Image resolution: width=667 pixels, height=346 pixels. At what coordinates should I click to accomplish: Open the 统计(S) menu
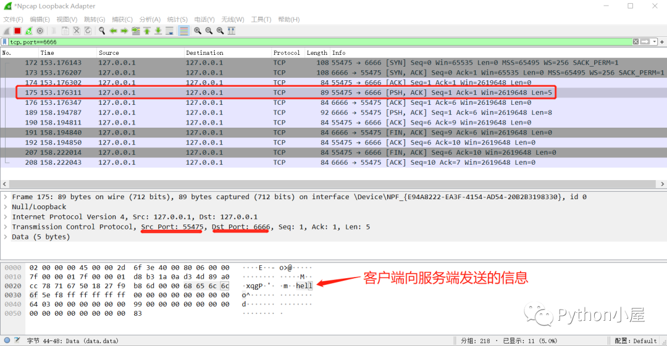(x=177, y=20)
